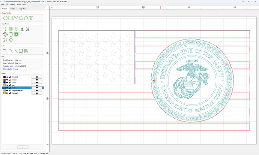The image size is (259, 155).
Task: Open the Corner rounding tool
Action: [11, 34]
